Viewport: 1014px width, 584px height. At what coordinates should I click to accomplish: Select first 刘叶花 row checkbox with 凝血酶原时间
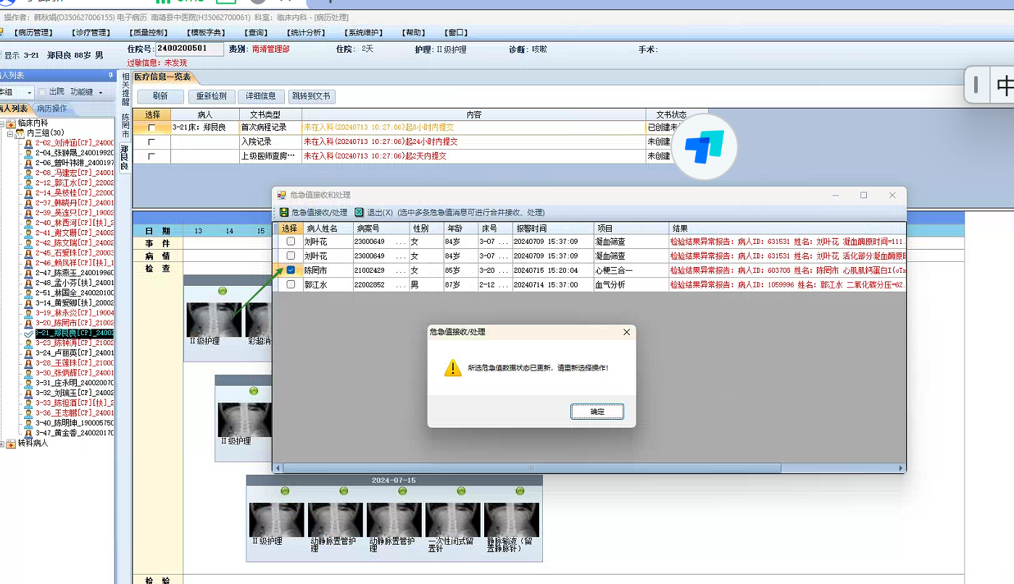tap(291, 242)
